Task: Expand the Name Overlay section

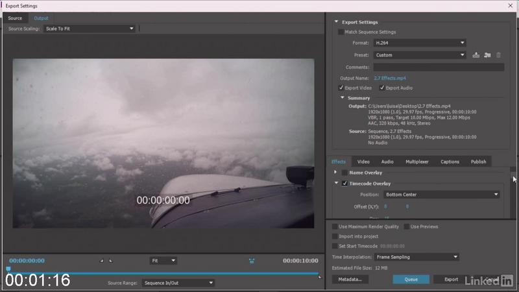Action: click(335, 172)
